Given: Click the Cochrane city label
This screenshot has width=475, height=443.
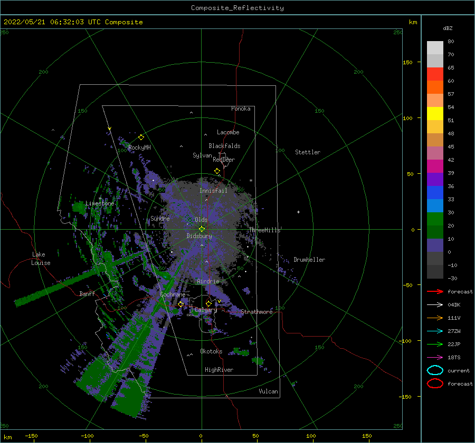Looking at the screenshot, I should point(173,294).
